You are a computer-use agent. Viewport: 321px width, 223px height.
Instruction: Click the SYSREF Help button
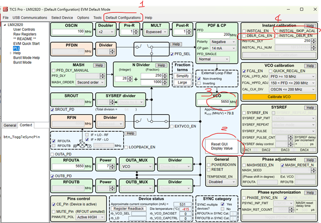tap(310, 108)
